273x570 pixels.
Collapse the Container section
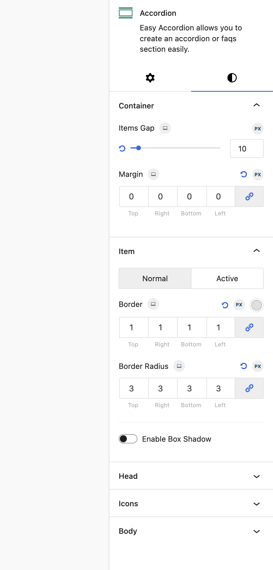256,106
